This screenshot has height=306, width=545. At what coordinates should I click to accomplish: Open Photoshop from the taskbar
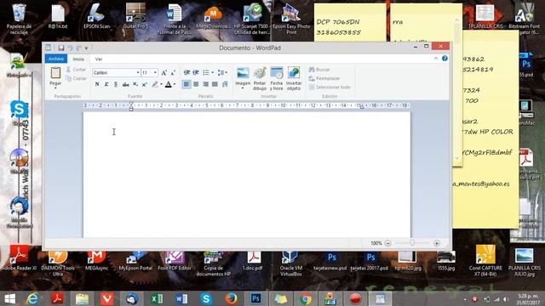[x=255, y=298]
